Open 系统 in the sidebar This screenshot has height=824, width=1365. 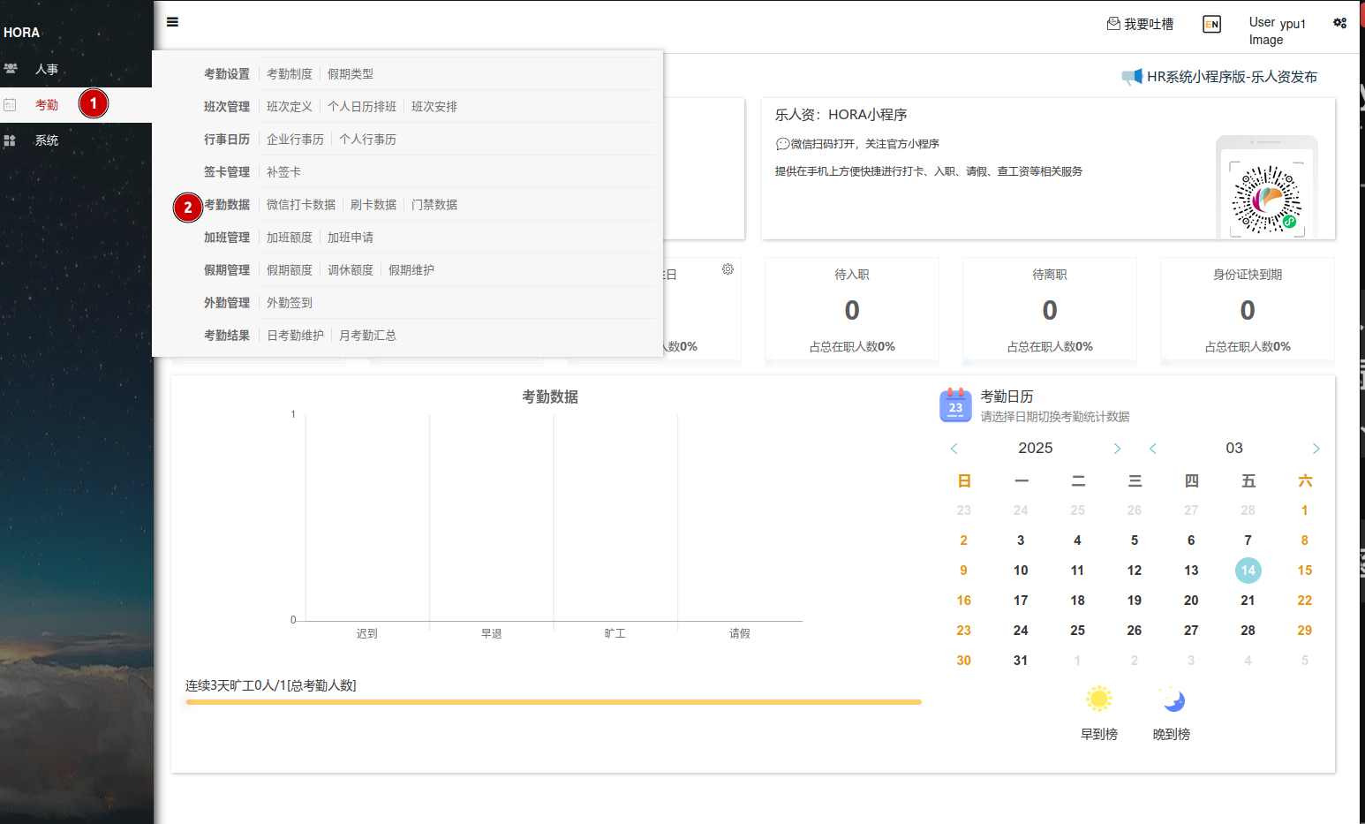pyautogui.click(x=47, y=140)
